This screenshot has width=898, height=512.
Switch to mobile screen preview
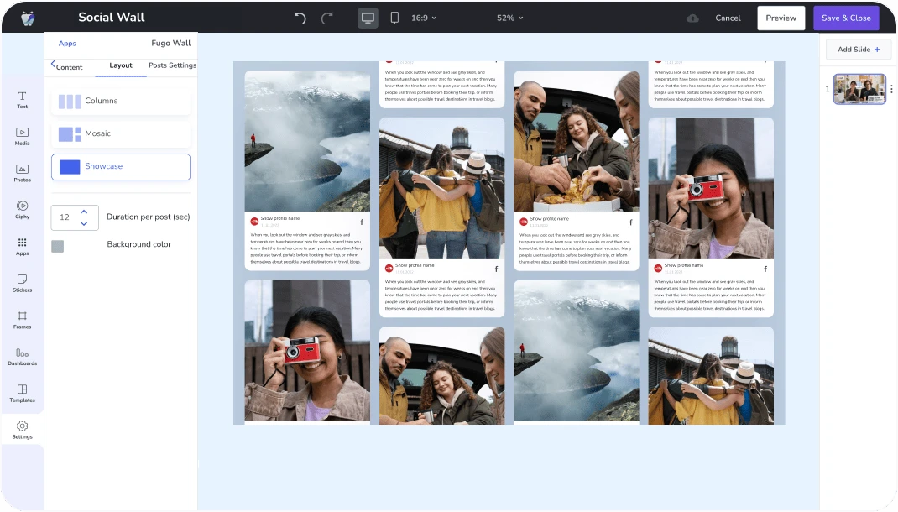(x=394, y=18)
